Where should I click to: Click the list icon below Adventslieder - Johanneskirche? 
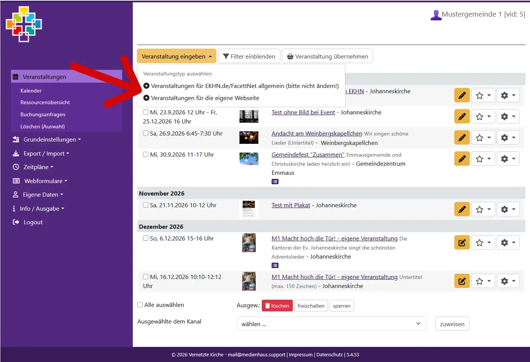[x=275, y=265]
